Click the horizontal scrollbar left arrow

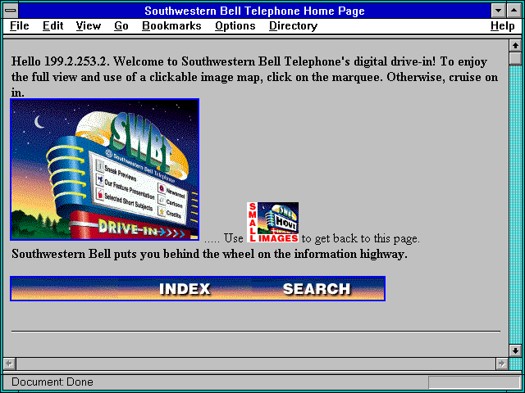point(10,364)
